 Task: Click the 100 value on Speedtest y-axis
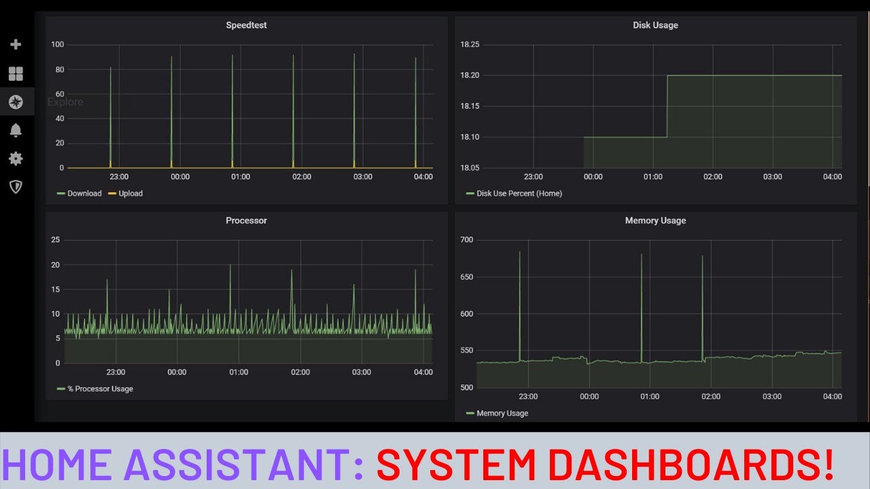(x=57, y=45)
